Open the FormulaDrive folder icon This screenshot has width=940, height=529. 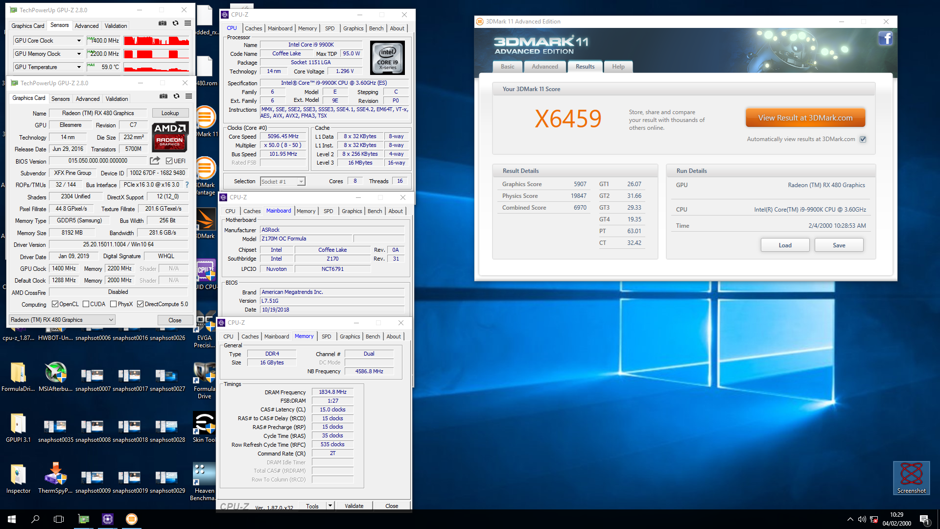point(18,377)
